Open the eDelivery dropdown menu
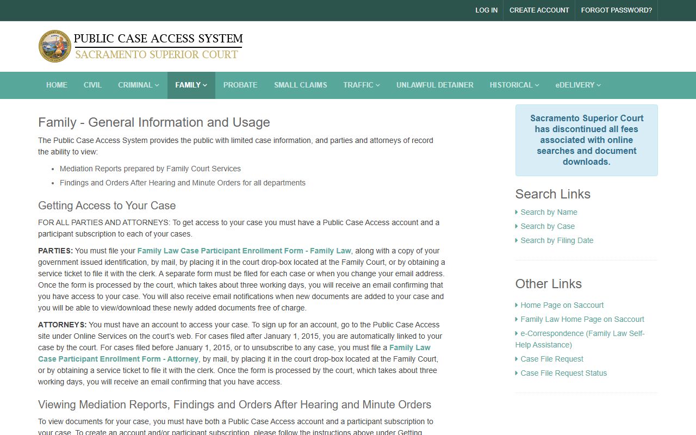 click(578, 85)
